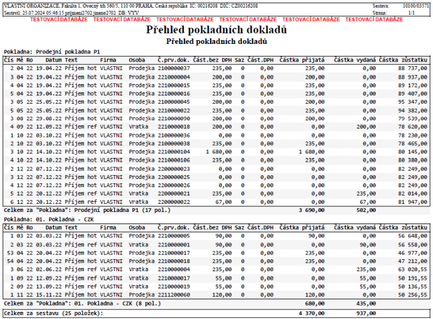This screenshot has height=319, width=433.
Task: Click document number 2210000001
Action: [174, 245]
